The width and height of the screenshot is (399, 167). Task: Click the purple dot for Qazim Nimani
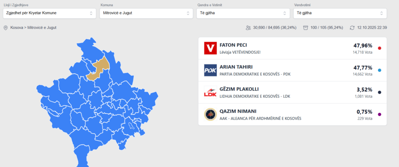379,114
